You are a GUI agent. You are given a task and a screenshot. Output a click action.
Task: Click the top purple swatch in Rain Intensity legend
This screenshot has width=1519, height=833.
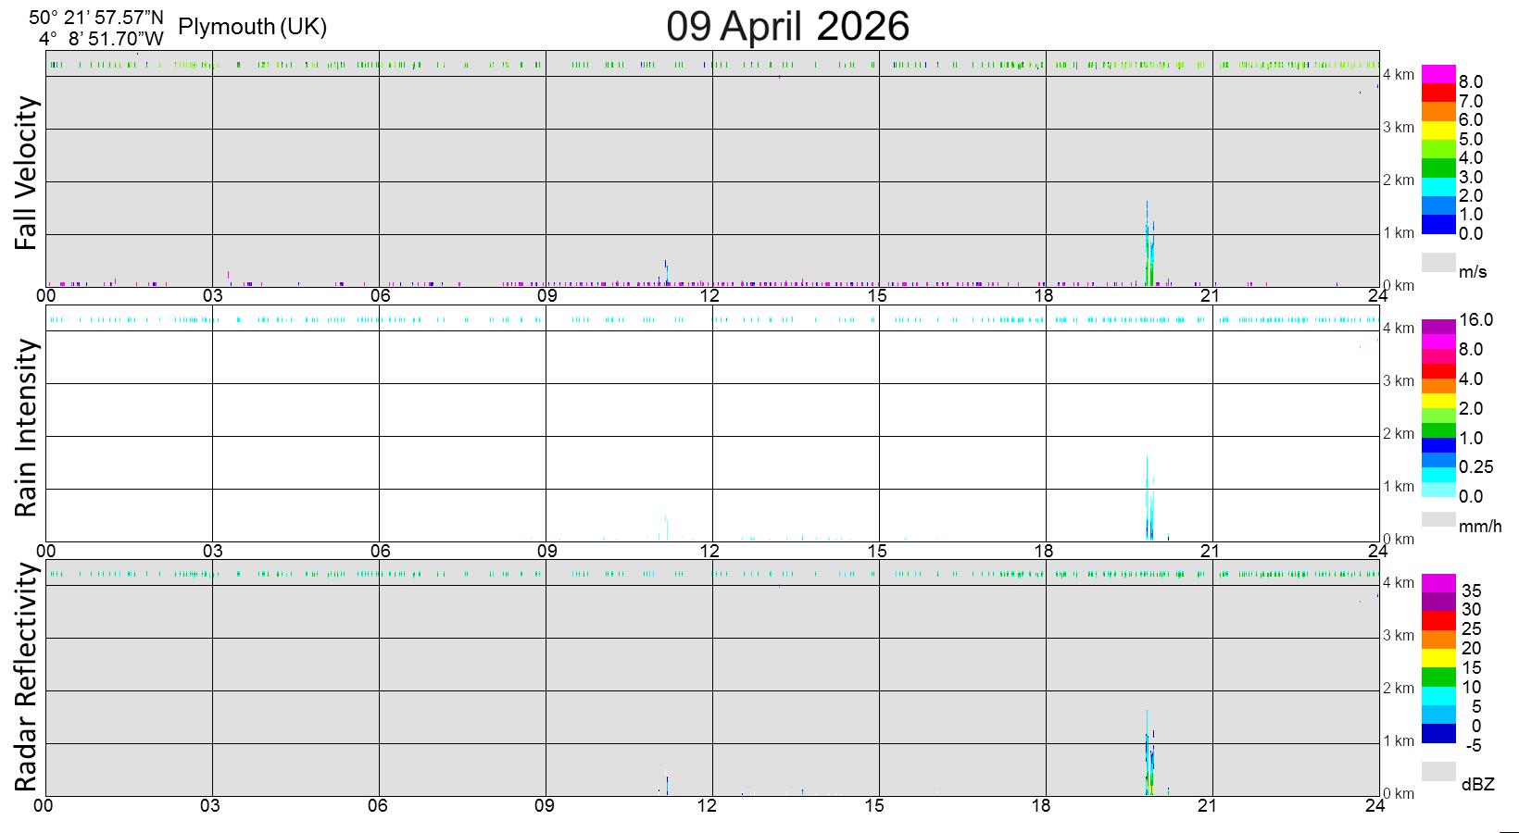tap(1438, 327)
